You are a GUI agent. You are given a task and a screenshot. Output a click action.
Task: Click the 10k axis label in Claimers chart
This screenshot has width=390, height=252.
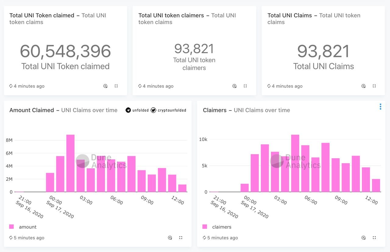pyautogui.click(x=203, y=139)
